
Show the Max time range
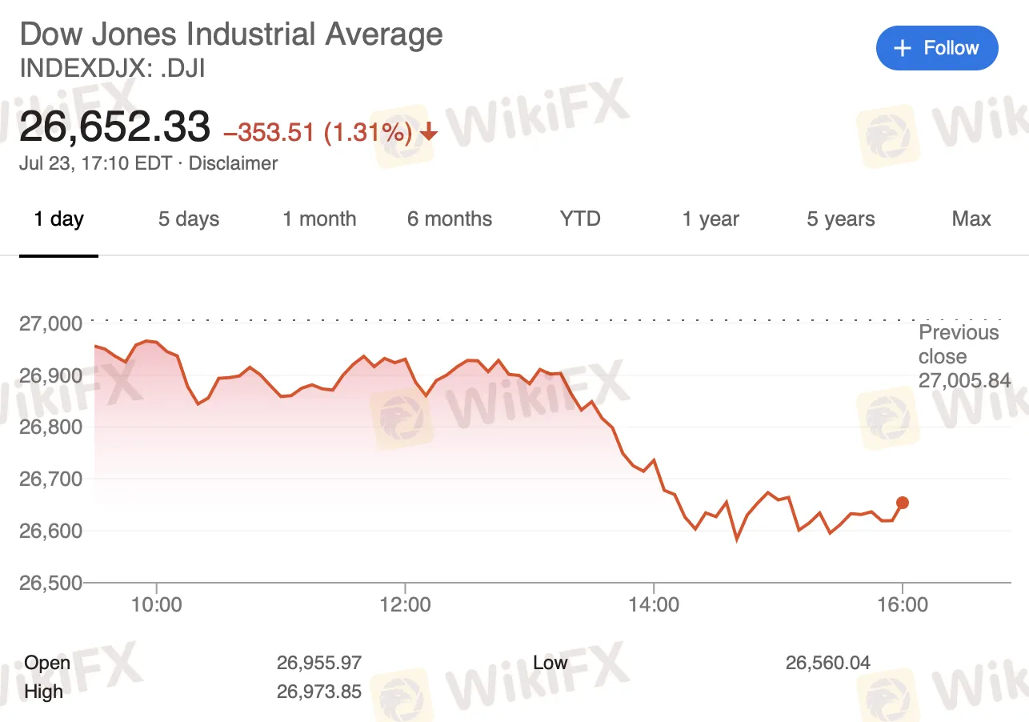point(971,219)
